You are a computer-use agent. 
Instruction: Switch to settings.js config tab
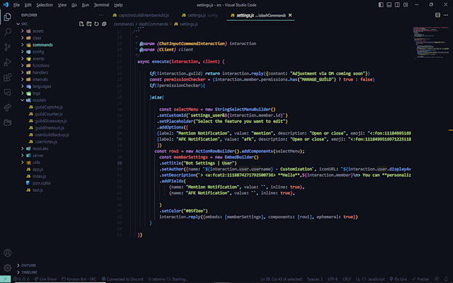(200, 15)
